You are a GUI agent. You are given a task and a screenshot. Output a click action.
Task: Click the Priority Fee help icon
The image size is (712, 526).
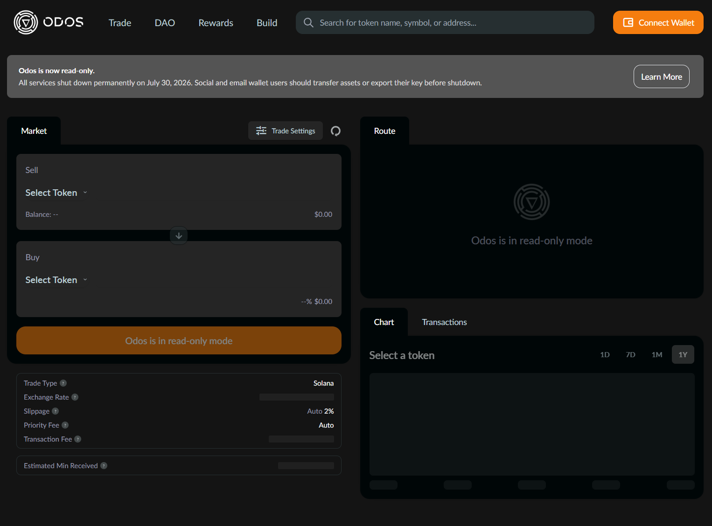65,425
